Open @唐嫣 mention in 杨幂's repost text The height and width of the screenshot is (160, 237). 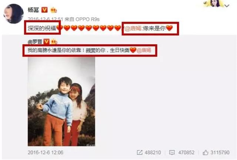133,28
